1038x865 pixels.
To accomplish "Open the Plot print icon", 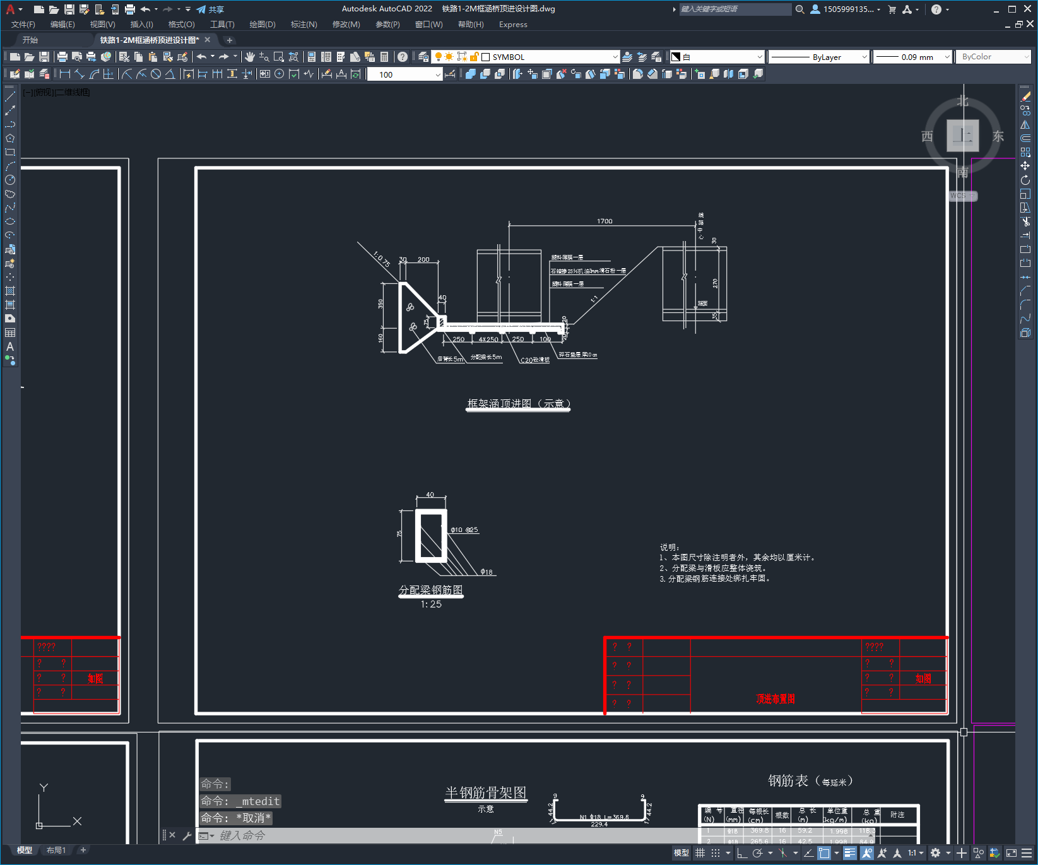I will (x=62, y=57).
